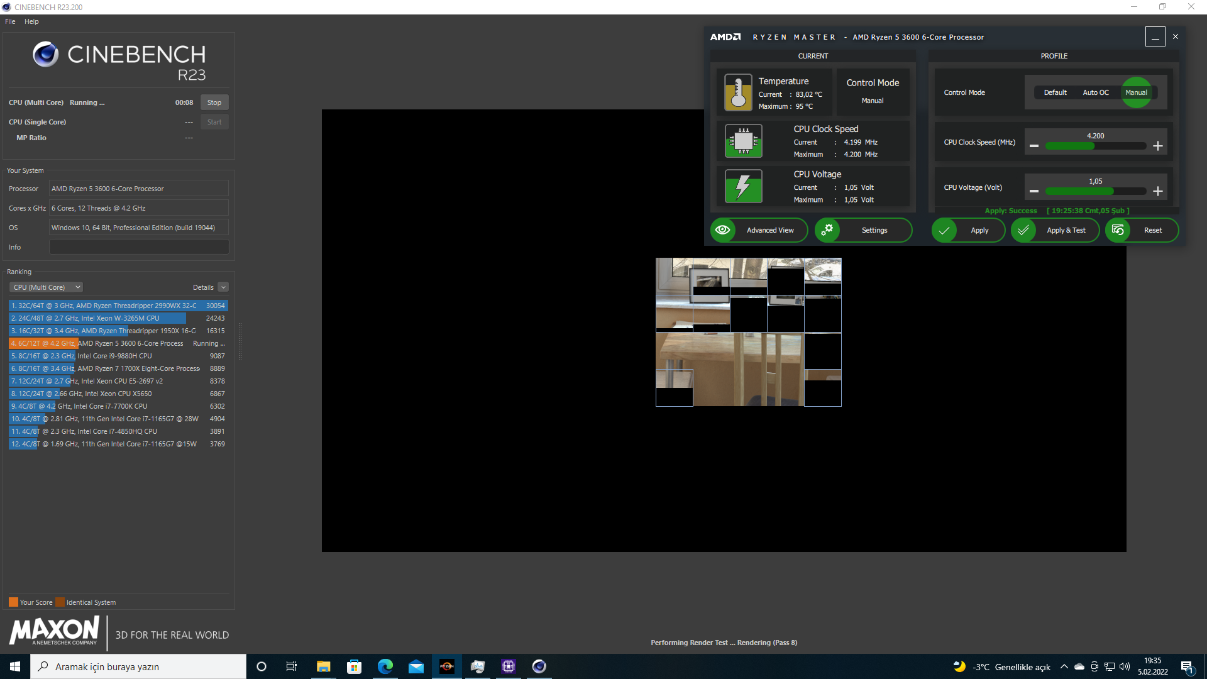1207x679 pixels.
Task: Select Auto OC control mode
Action: point(1096,92)
